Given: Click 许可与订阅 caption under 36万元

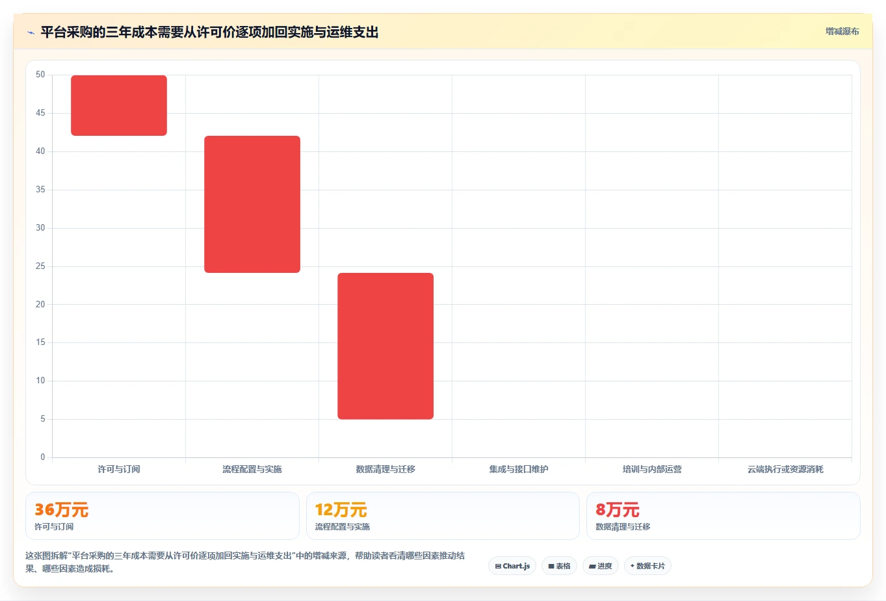Looking at the screenshot, I should [x=54, y=527].
